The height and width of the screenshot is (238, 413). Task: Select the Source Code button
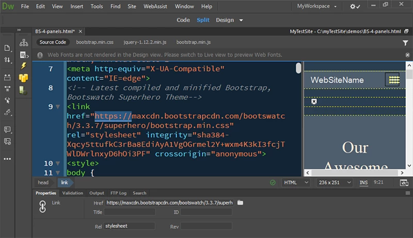click(x=53, y=42)
